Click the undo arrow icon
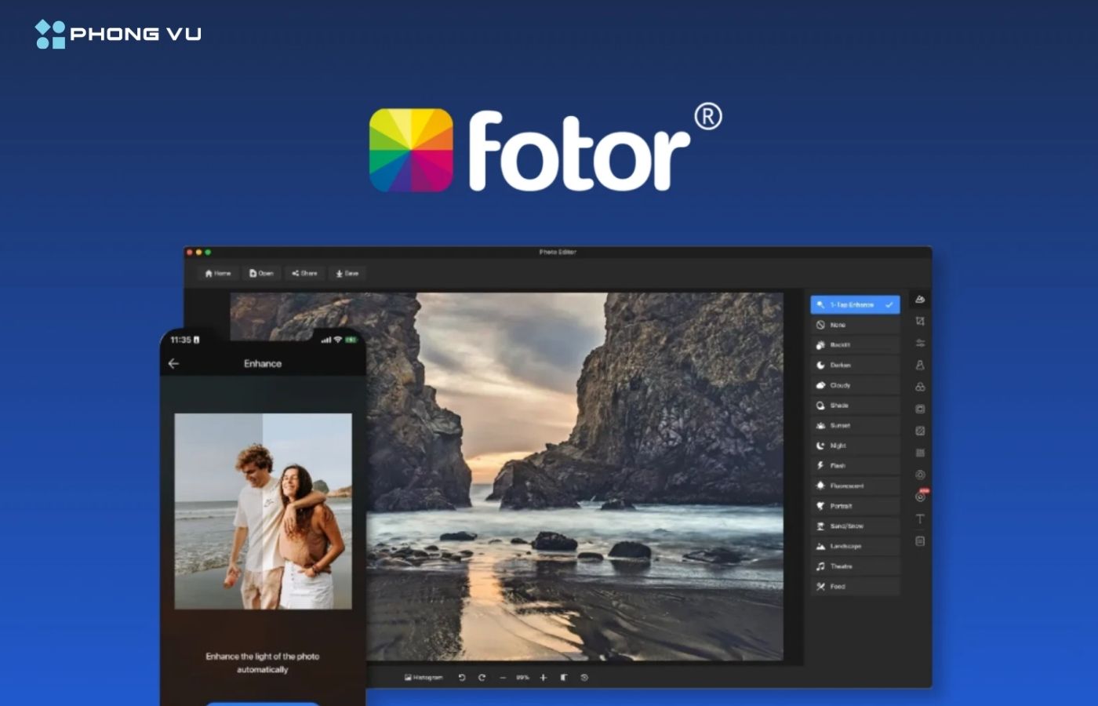This screenshot has height=706, width=1098. [462, 678]
